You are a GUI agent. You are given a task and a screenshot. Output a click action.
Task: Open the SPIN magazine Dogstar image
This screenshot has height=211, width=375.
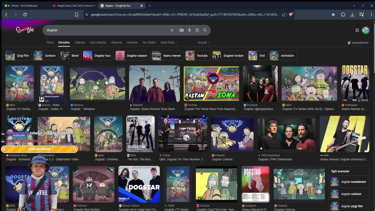(x=140, y=134)
